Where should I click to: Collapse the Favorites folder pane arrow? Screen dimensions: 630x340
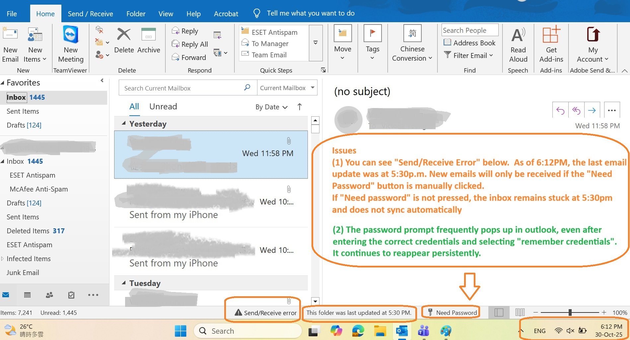tap(102, 80)
